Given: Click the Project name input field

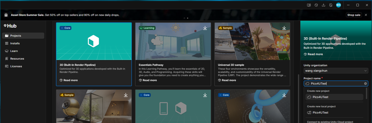Looking at the screenshot, I should [336, 83].
